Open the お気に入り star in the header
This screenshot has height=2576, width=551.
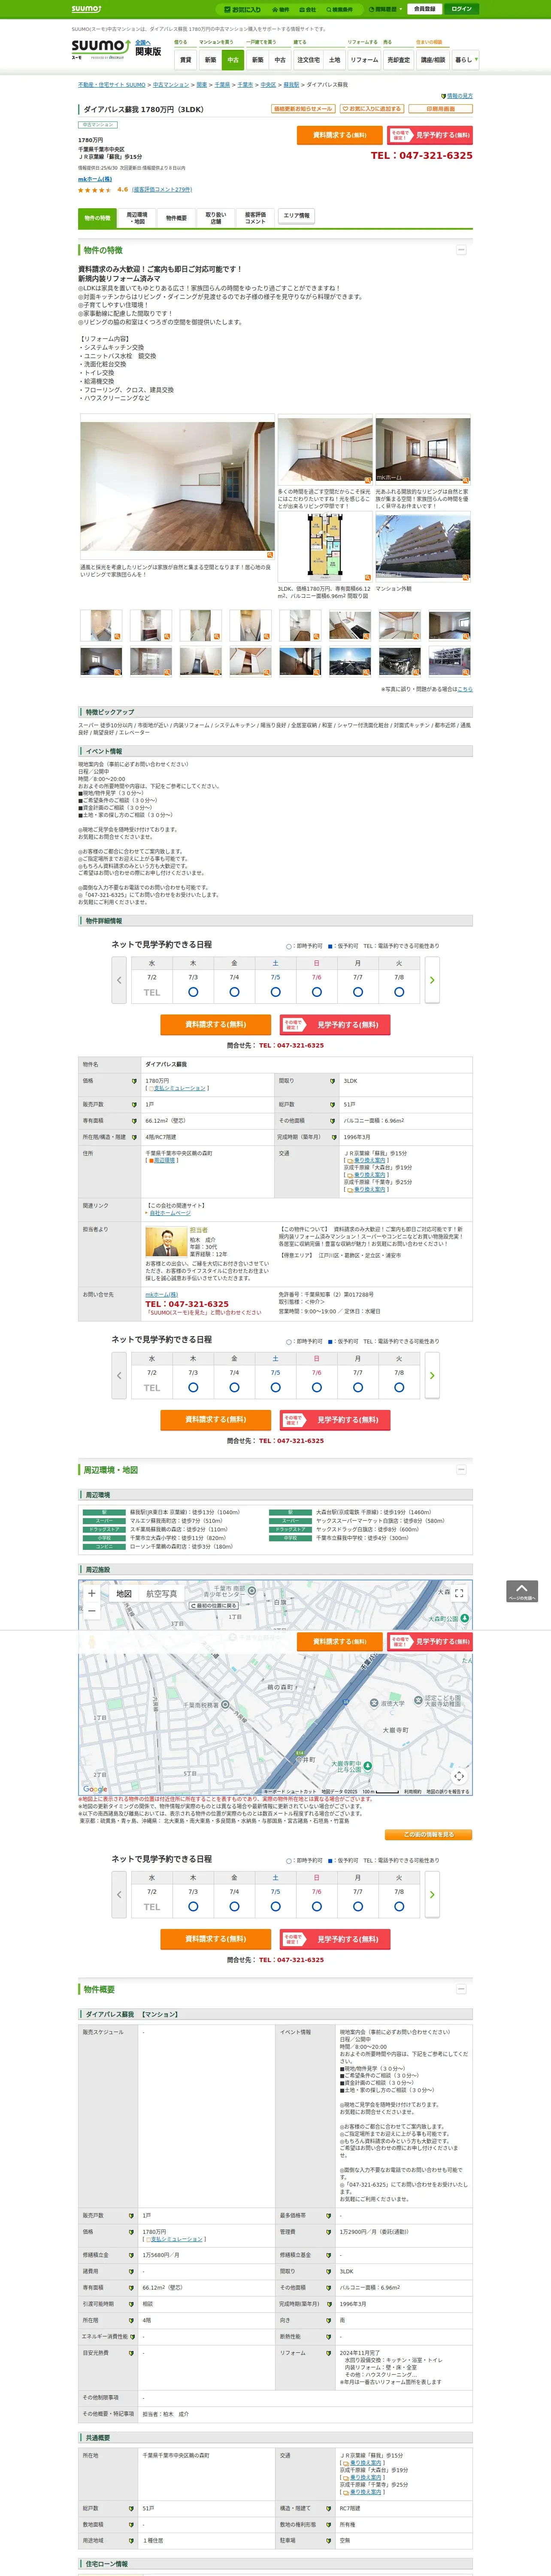click(x=243, y=9)
